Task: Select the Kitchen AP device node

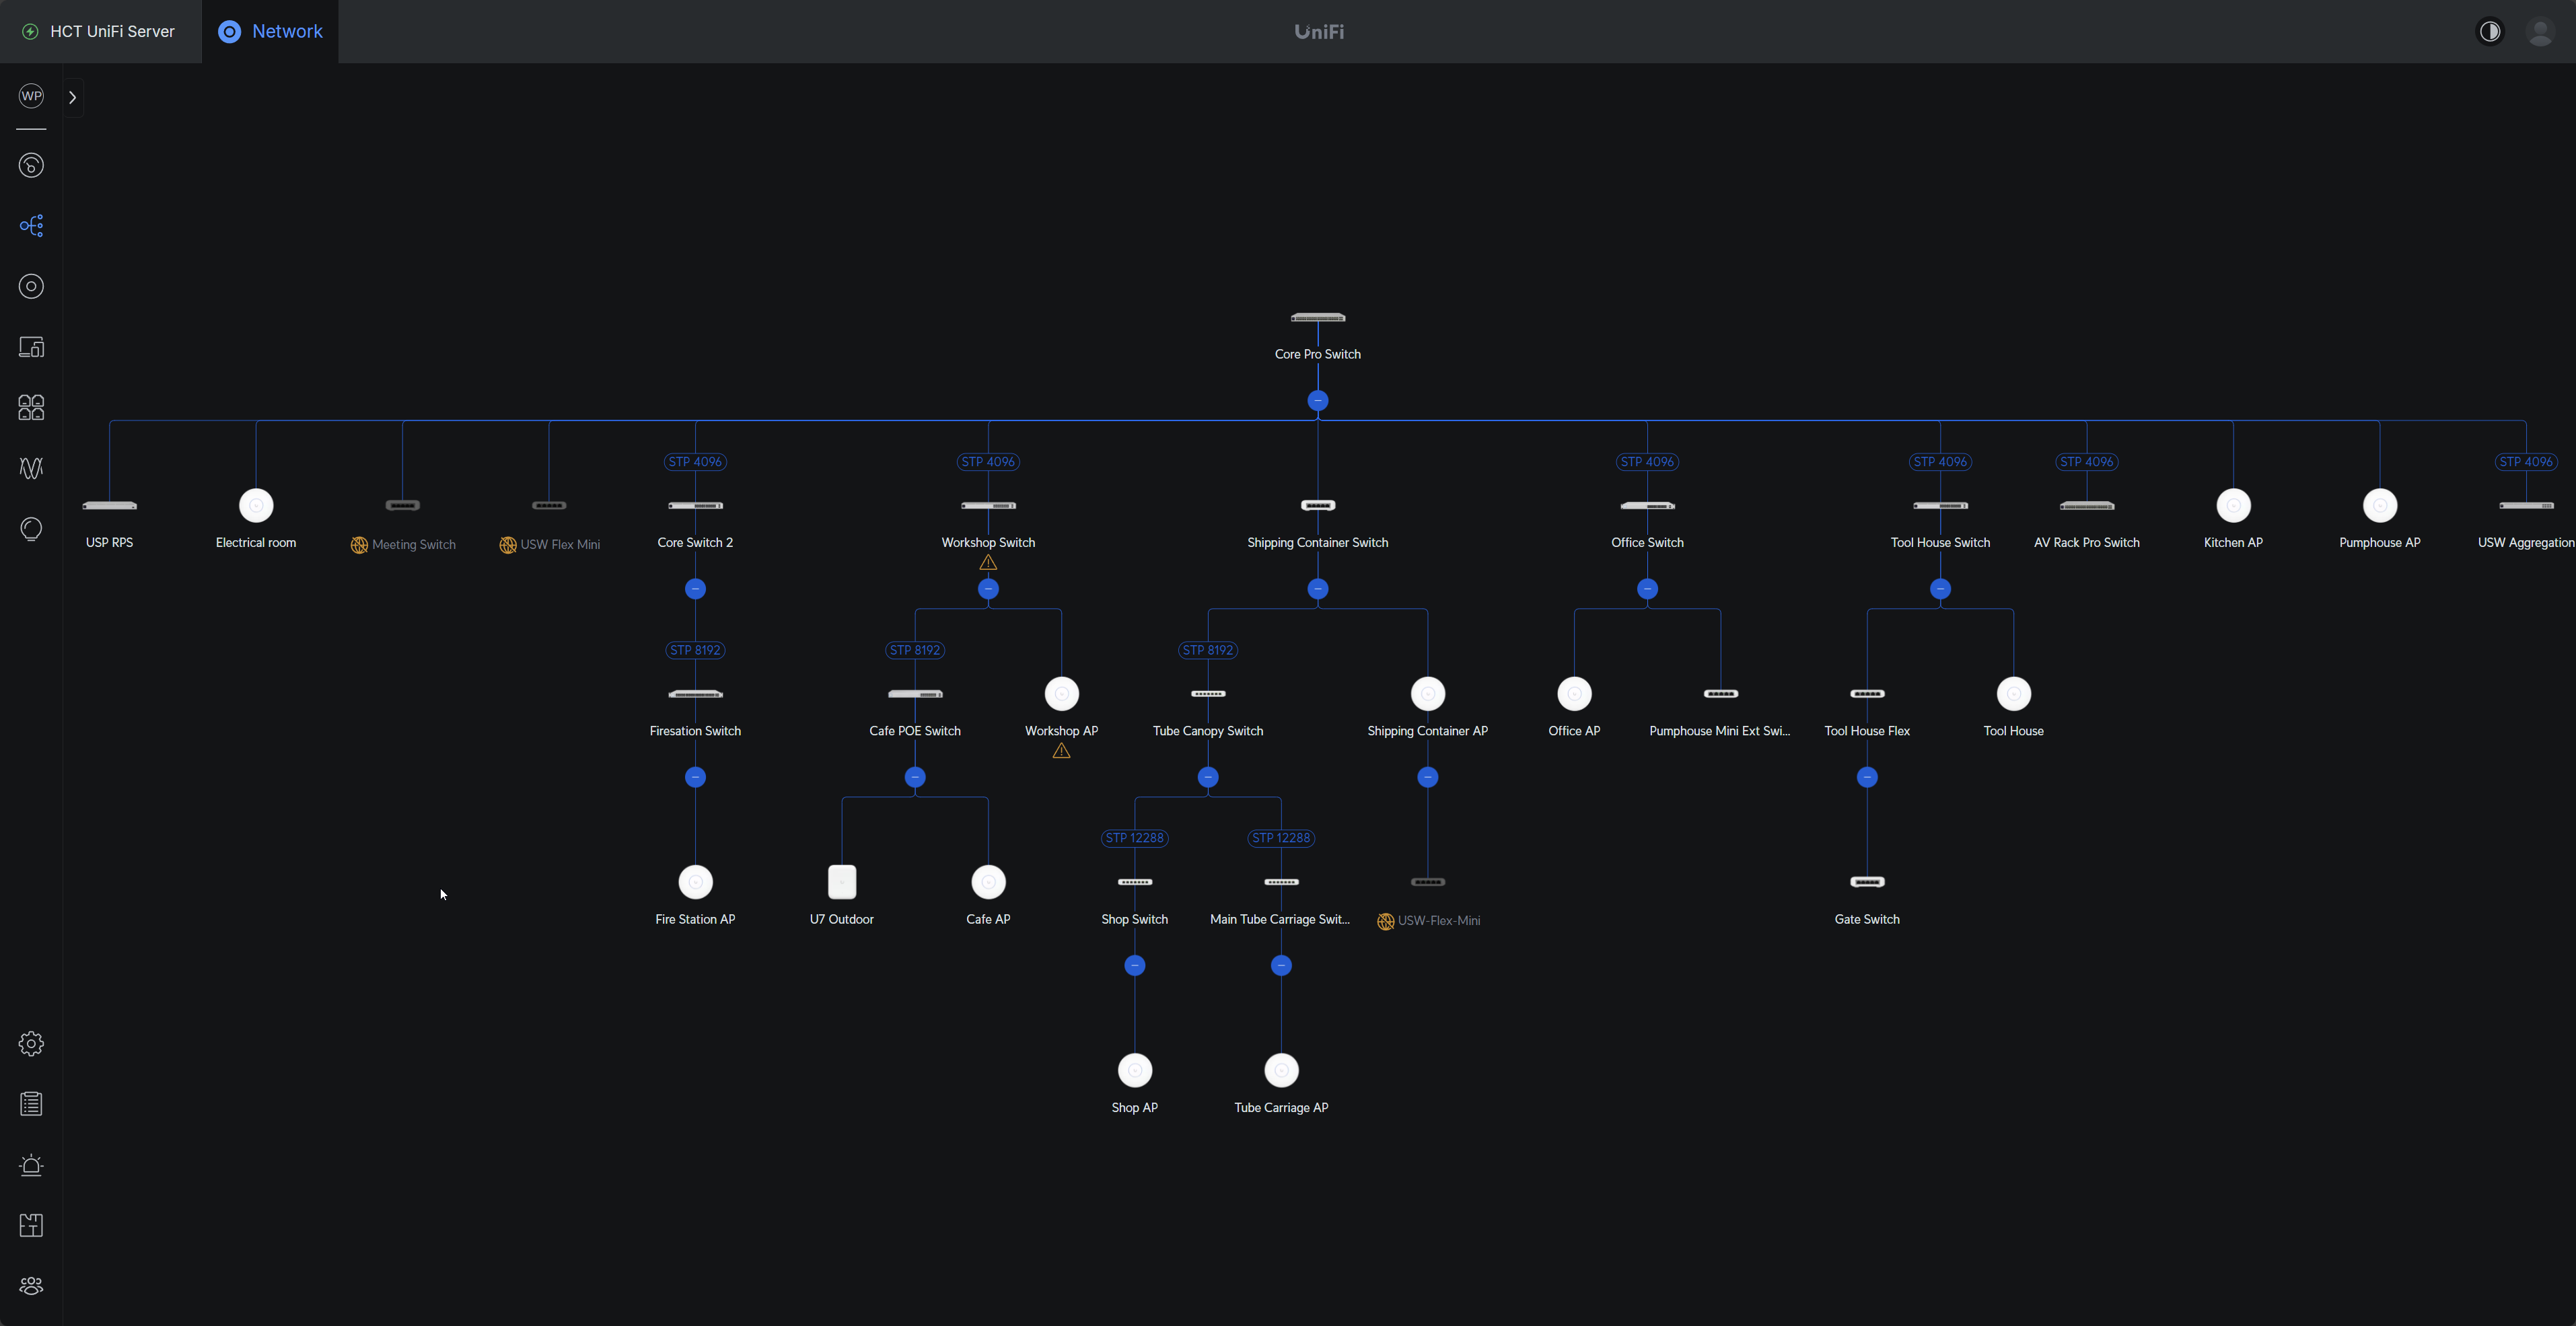Action: [x=2233, y=506]
